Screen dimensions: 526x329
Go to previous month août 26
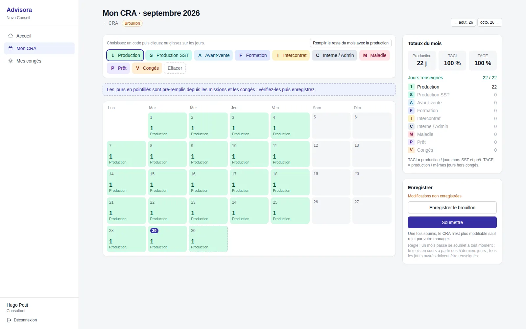click(x=463, y=22)
